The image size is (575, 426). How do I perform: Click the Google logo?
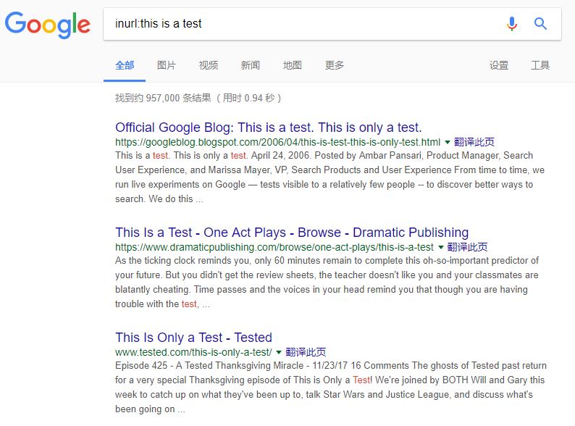[47, 25]
